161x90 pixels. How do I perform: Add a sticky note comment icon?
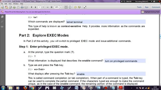pyautogui.click(x=75, y=7)
